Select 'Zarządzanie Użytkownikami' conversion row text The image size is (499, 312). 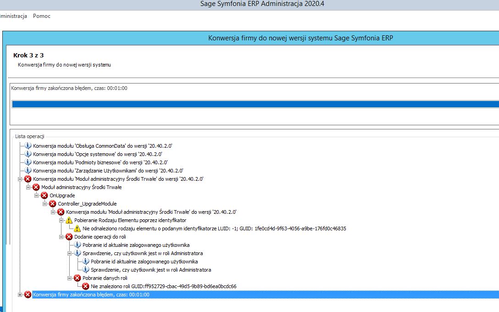108,171
